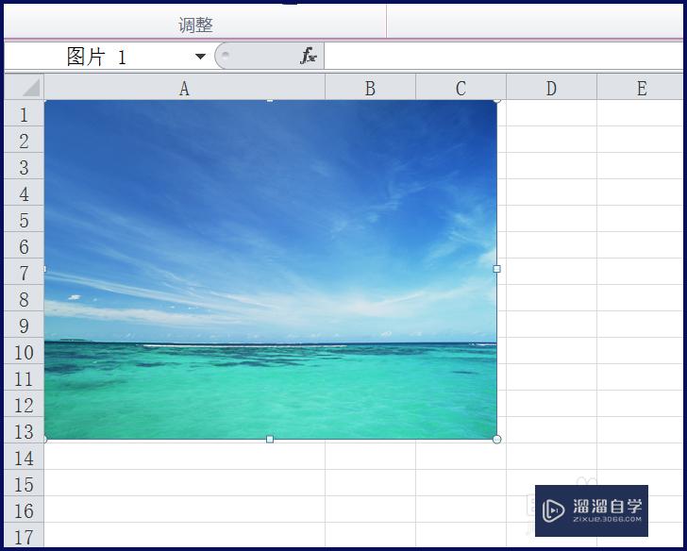Screen dimensions: 687x551
Task: Select row 12 header
Action: click(x=25, y=404)
